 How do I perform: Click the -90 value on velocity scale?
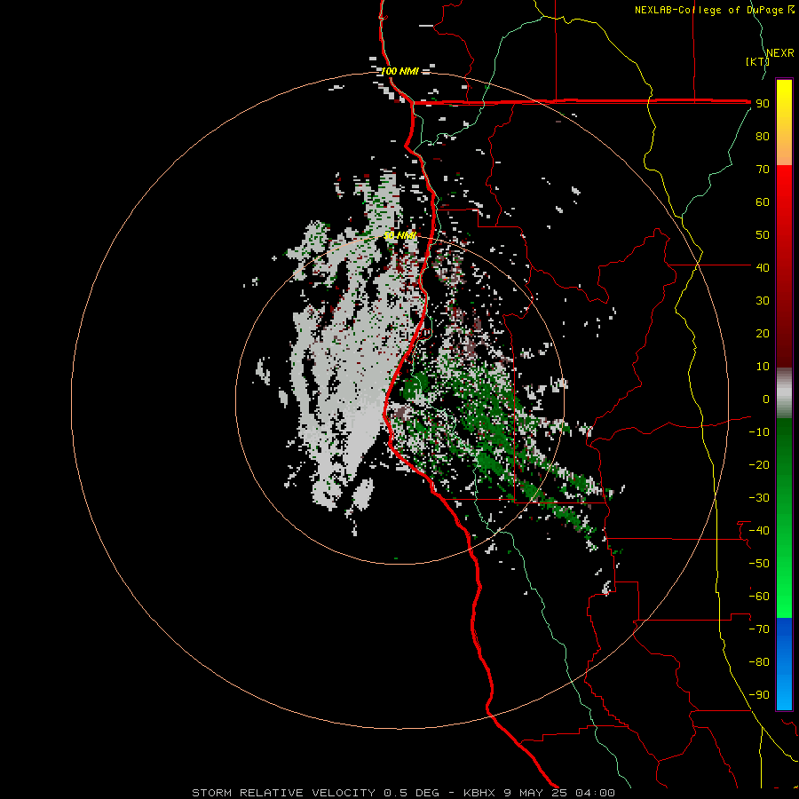click(x=759, y=694)
